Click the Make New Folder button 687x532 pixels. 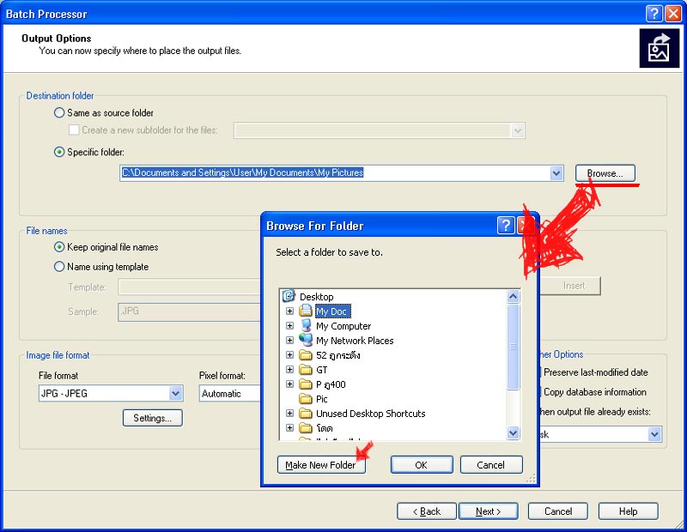[321, 464]
